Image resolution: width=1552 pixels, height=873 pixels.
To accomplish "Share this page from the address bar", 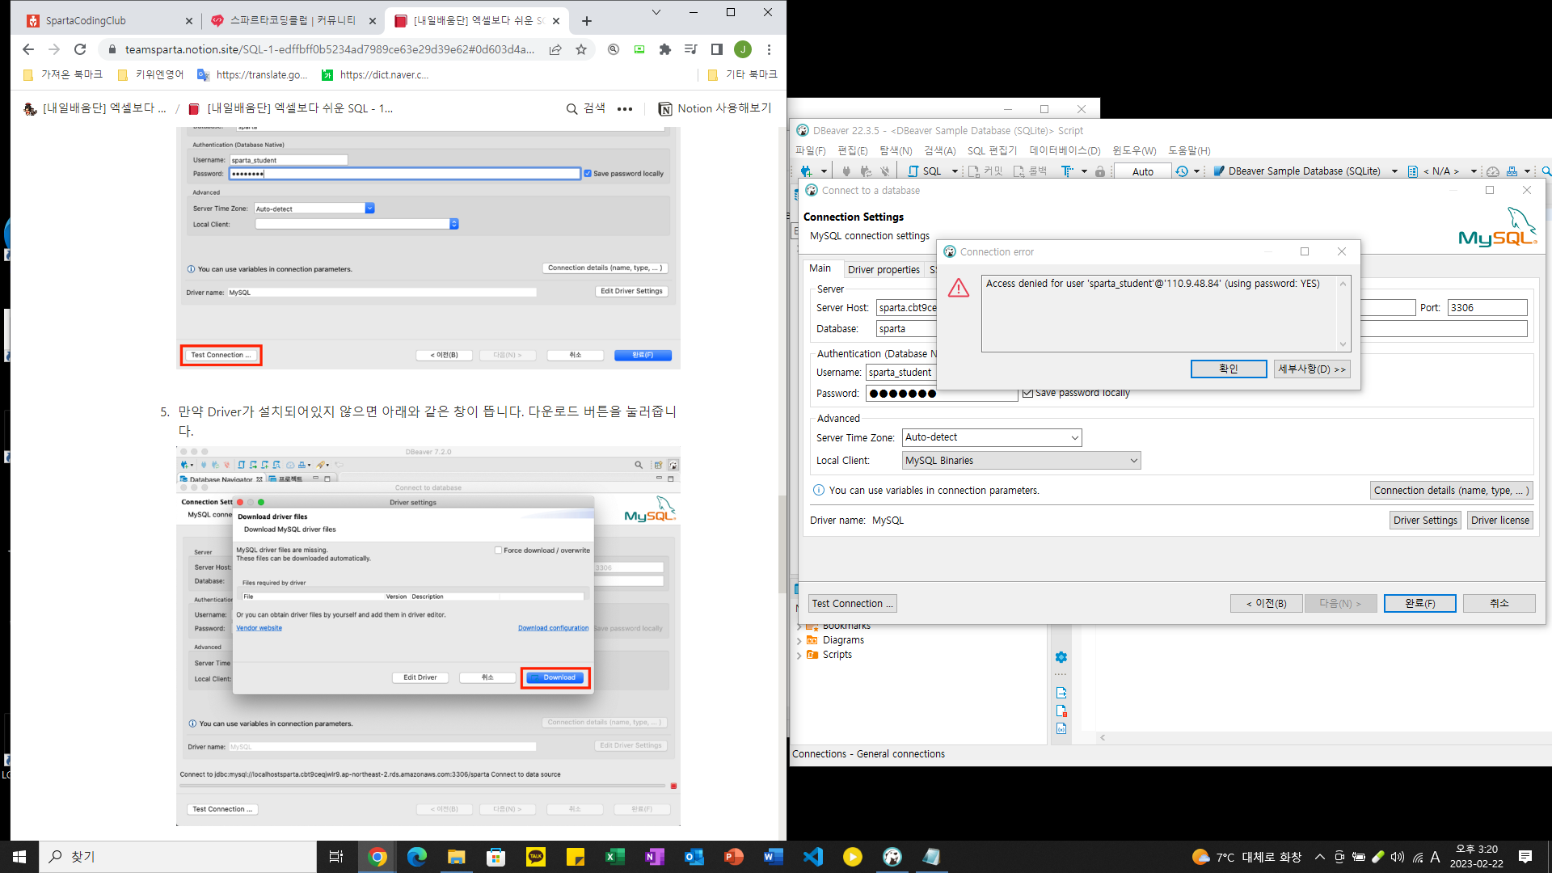I will 555,49.
